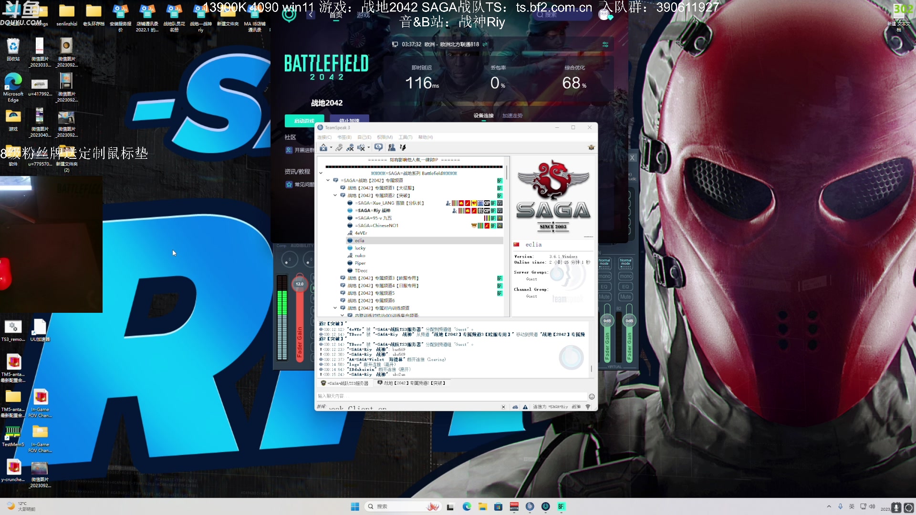Open the accelerator settings sliders icon

[605, 44]
